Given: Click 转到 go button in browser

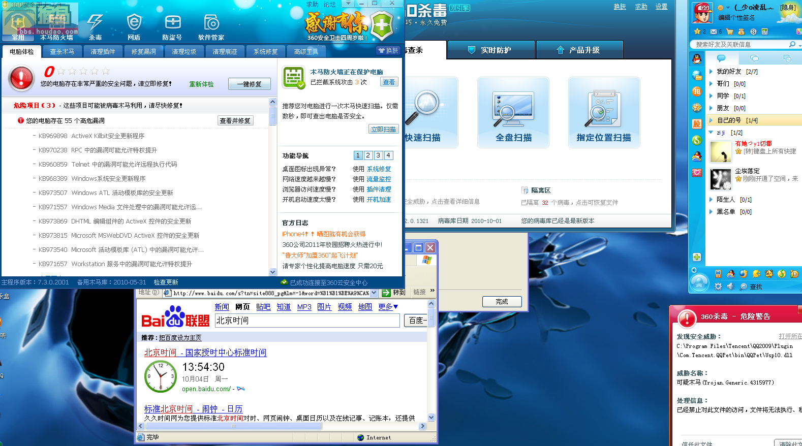Looking at the screenshot, I should click(x=394, y=293).
